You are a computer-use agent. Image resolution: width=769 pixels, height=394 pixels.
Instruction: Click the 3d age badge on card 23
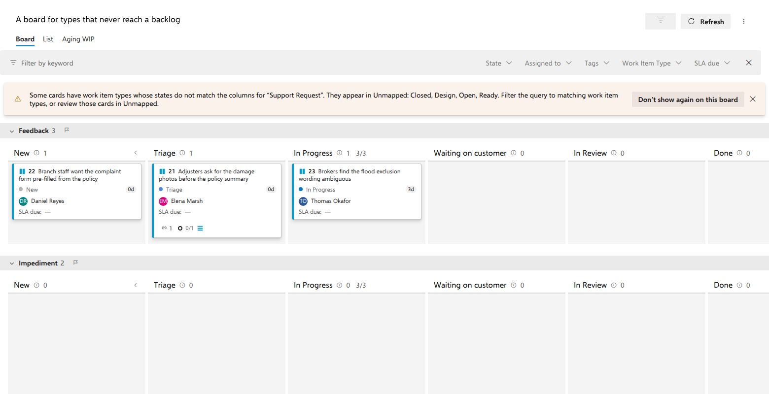411,189
